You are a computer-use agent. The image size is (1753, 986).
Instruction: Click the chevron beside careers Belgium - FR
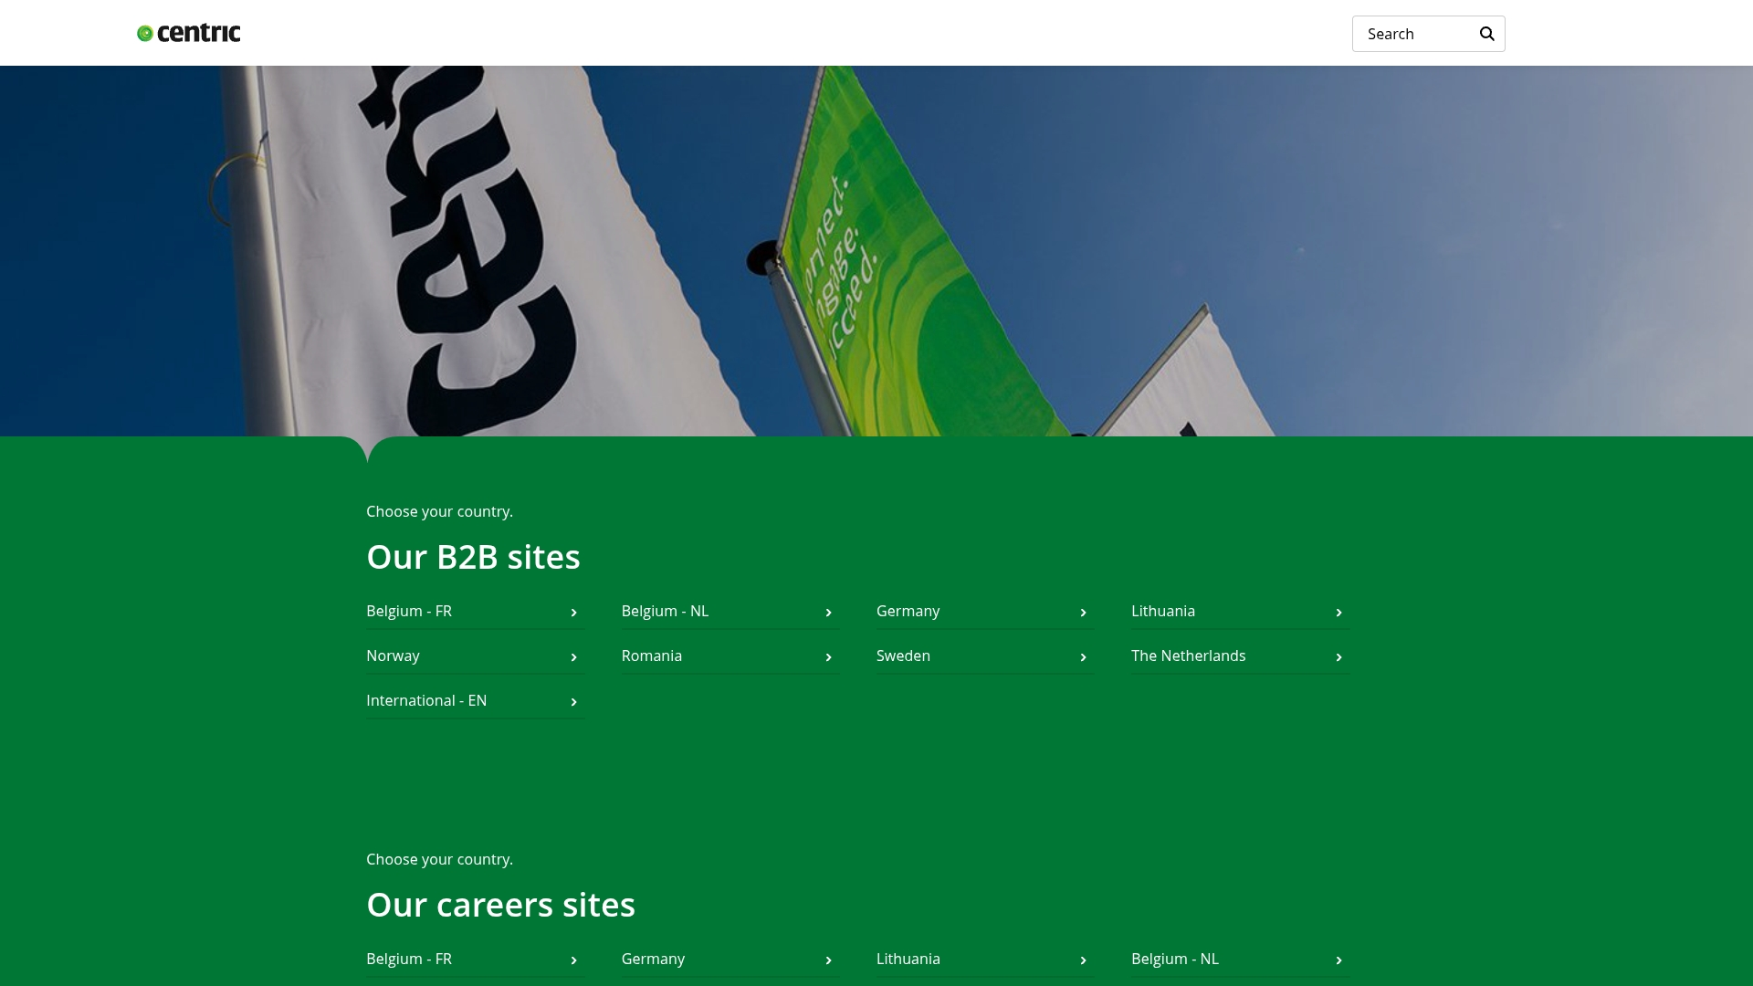point(573,960)
